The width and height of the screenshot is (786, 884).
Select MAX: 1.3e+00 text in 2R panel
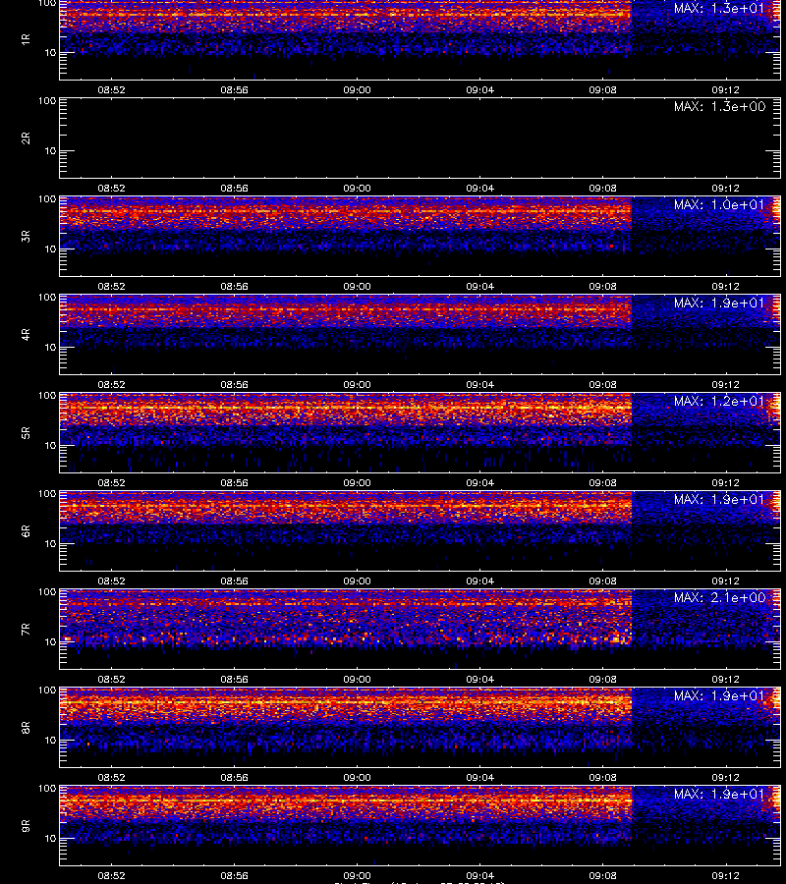[x=719, y=106]
